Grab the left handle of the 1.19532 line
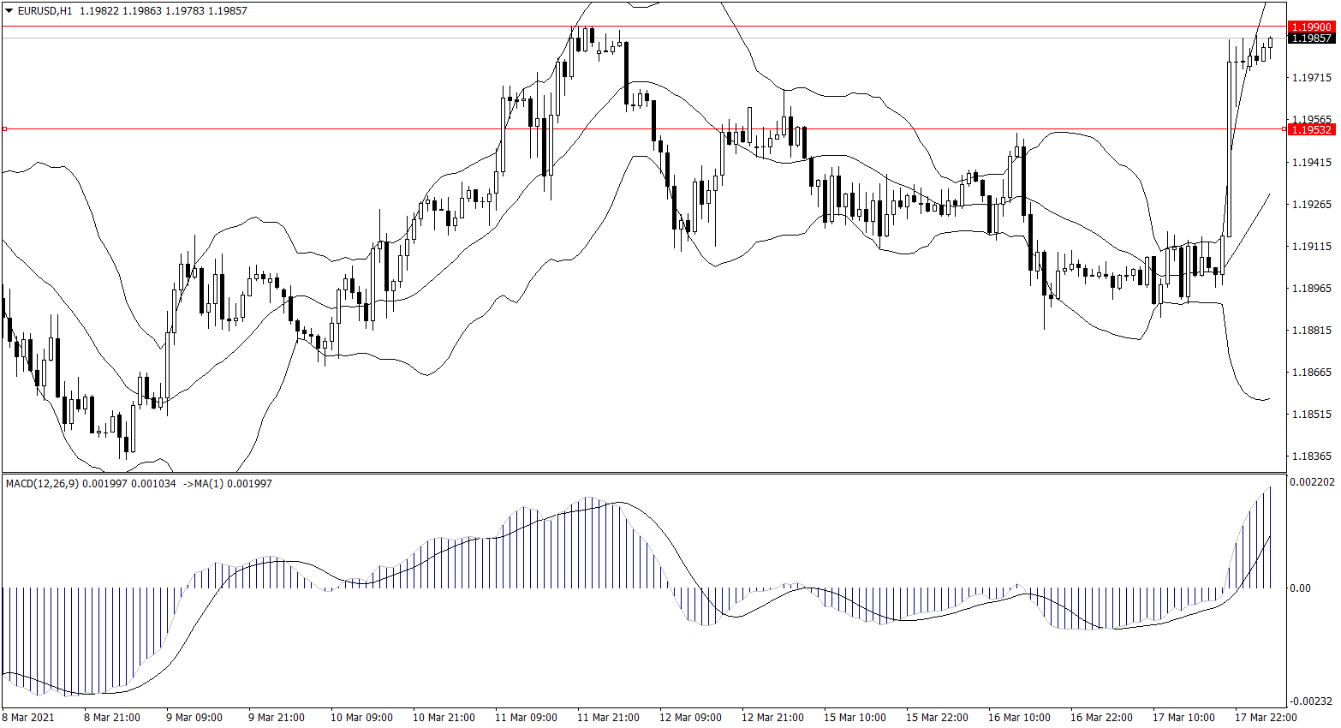The width and height of the screenshot is (1341, 728). (x=4, y=129)
